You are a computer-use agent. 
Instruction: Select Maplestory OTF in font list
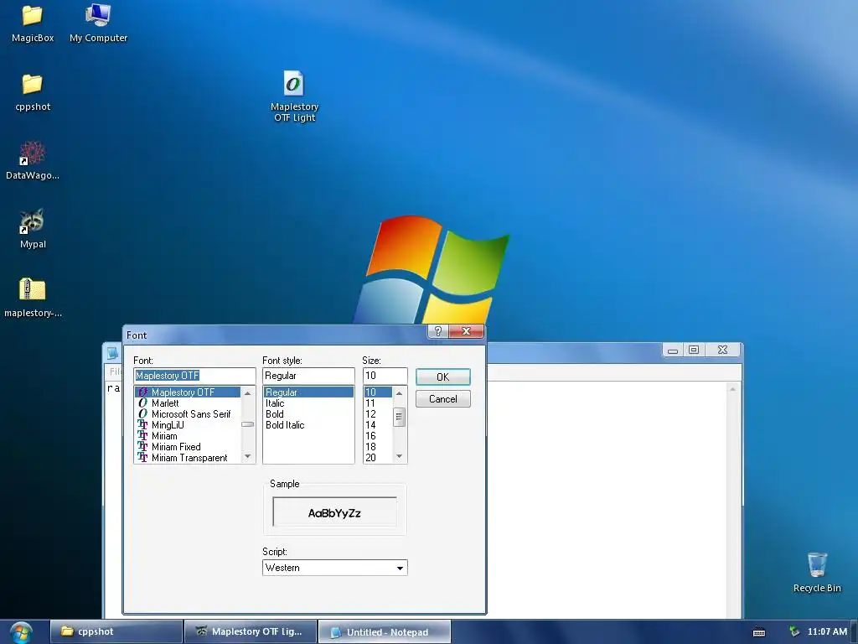188,392
